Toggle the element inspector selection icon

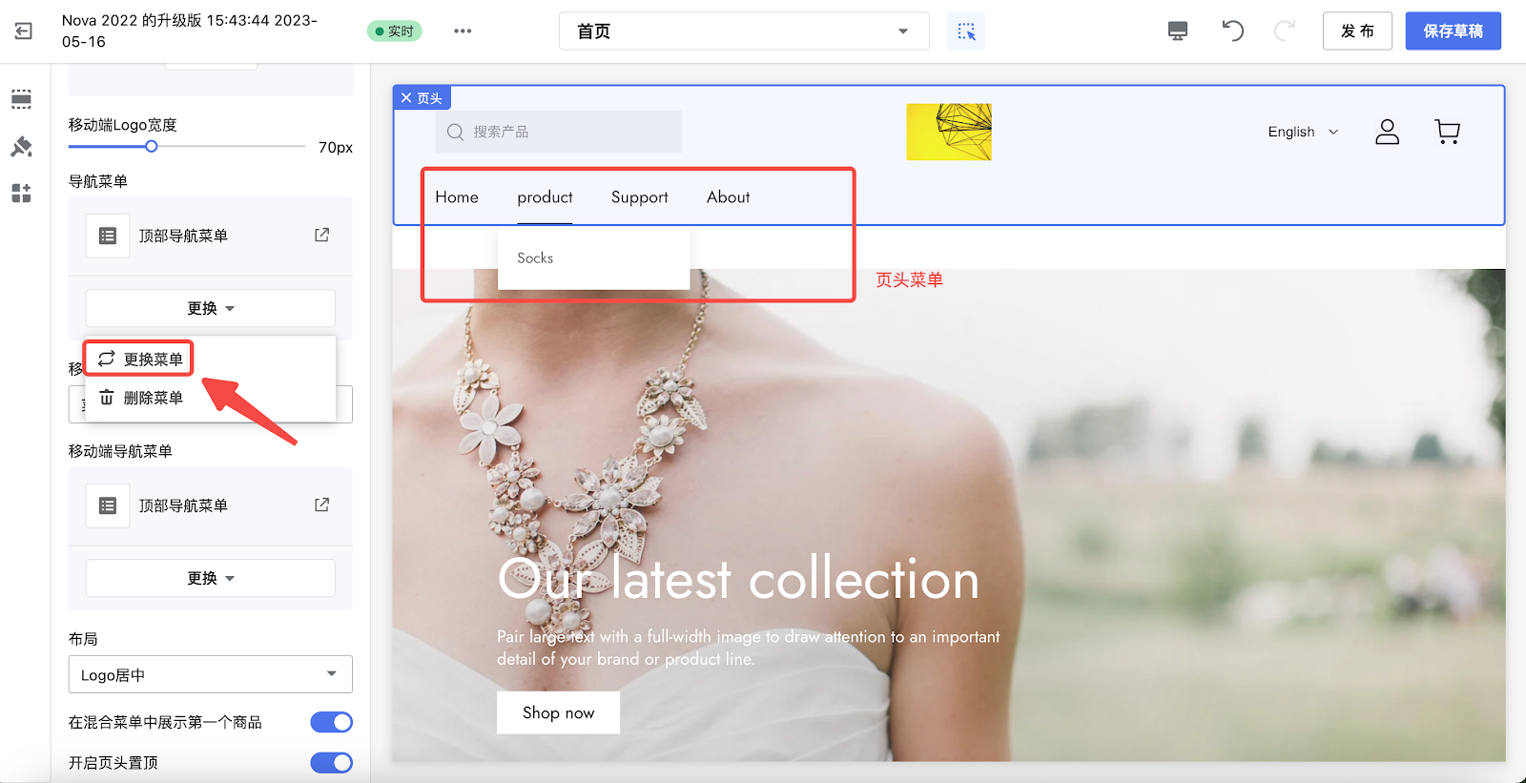[x=966, y=31]
